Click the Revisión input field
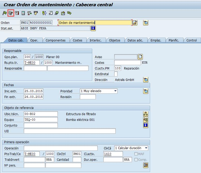 point(88,97)
